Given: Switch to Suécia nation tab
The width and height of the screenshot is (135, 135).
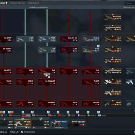Looking at the screenshot, I should tap(92, 115).
